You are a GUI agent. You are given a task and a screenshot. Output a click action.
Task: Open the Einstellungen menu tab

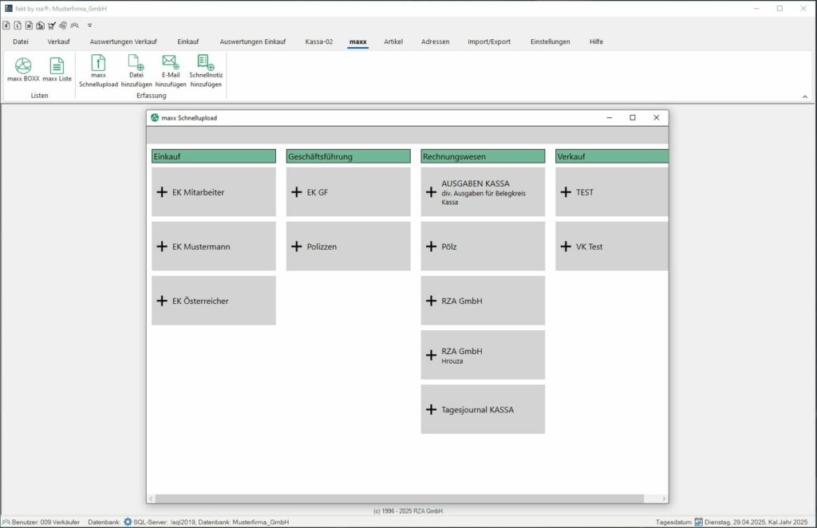tap(550, 41)
